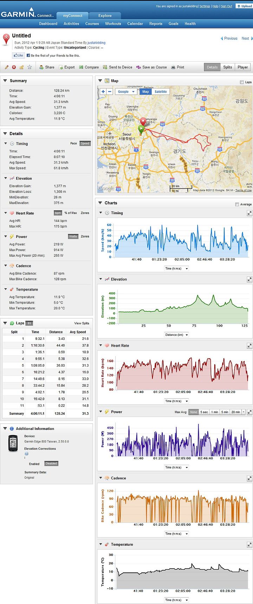The width and height of the screenshot is (253, 604).
Task: Collapse the Details panel
Action: 5,134
